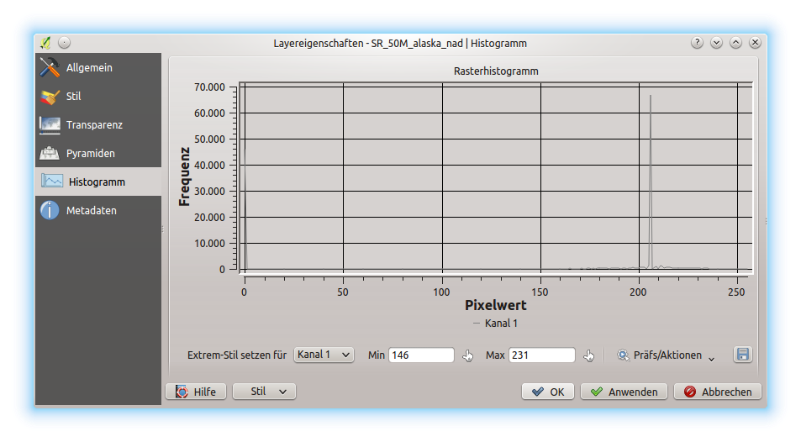Click the hand picker icon next to Min

(x=469, y=355)
